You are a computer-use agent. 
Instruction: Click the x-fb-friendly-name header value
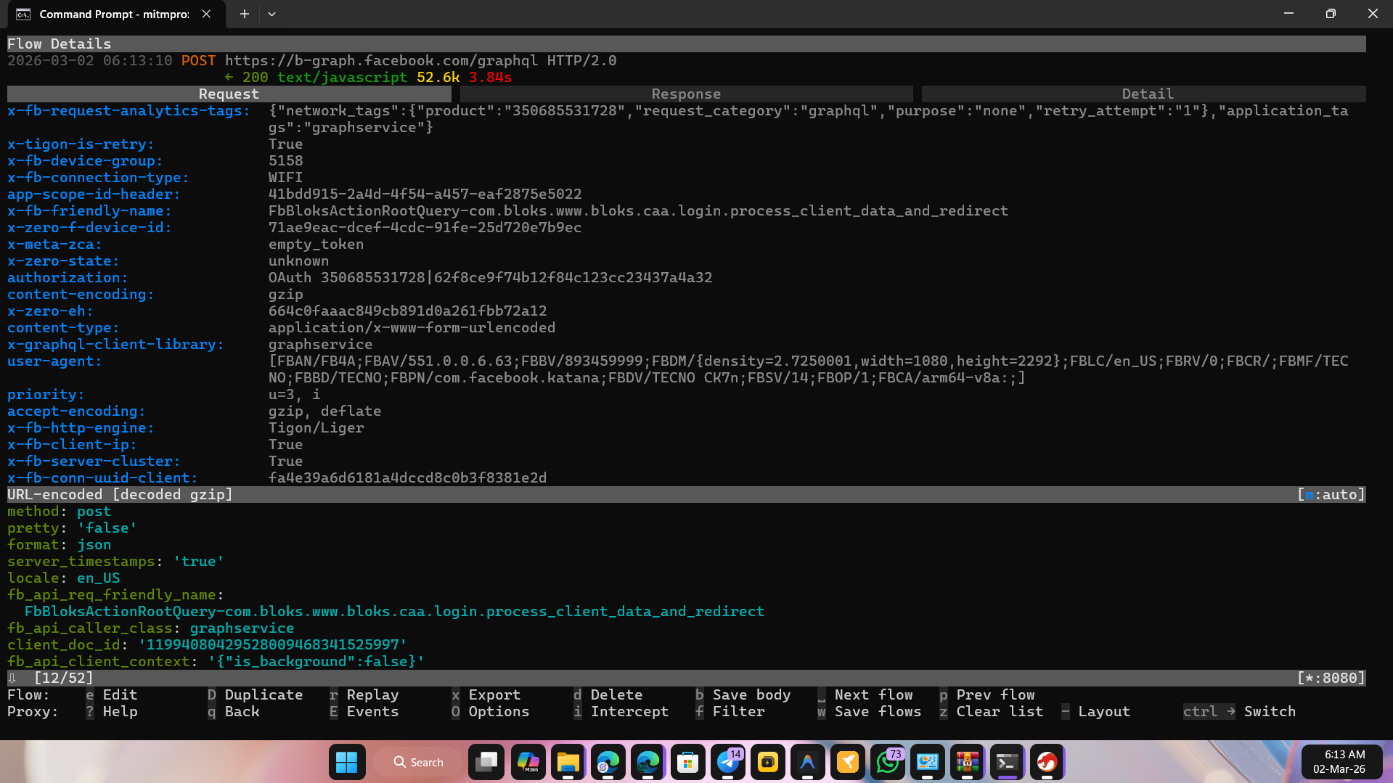pos(638,210)
